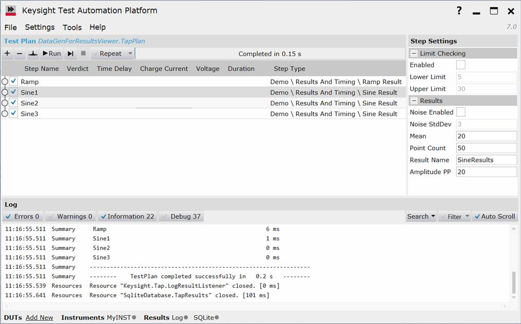Toggle the breakpoint circle on Ramp row
The height and width of the screenshot is (324, 521).
click(5, 81)
